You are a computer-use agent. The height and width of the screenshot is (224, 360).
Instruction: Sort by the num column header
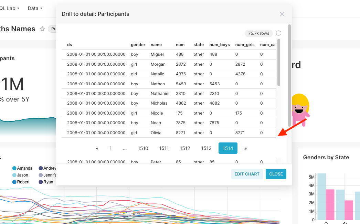tap(180, 45)
